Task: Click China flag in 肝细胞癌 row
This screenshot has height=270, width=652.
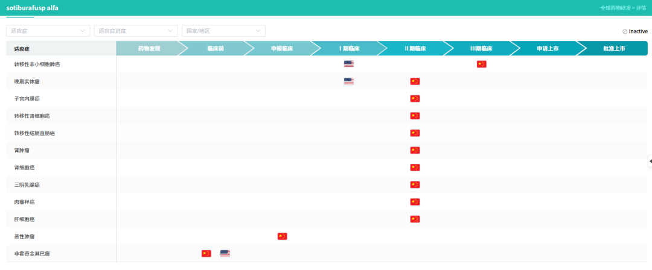Action: [x=415, y=219]
